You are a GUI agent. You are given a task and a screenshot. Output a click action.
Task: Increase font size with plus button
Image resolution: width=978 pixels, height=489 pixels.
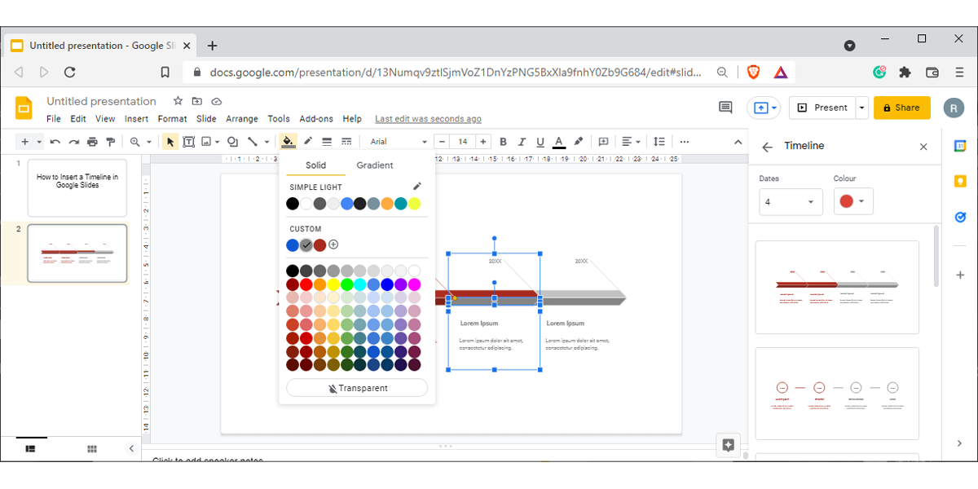[x=483, y=142]
